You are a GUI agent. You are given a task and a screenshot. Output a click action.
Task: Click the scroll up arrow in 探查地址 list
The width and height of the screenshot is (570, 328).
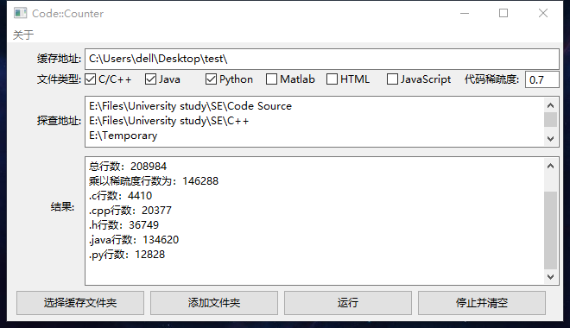[550, 105]
